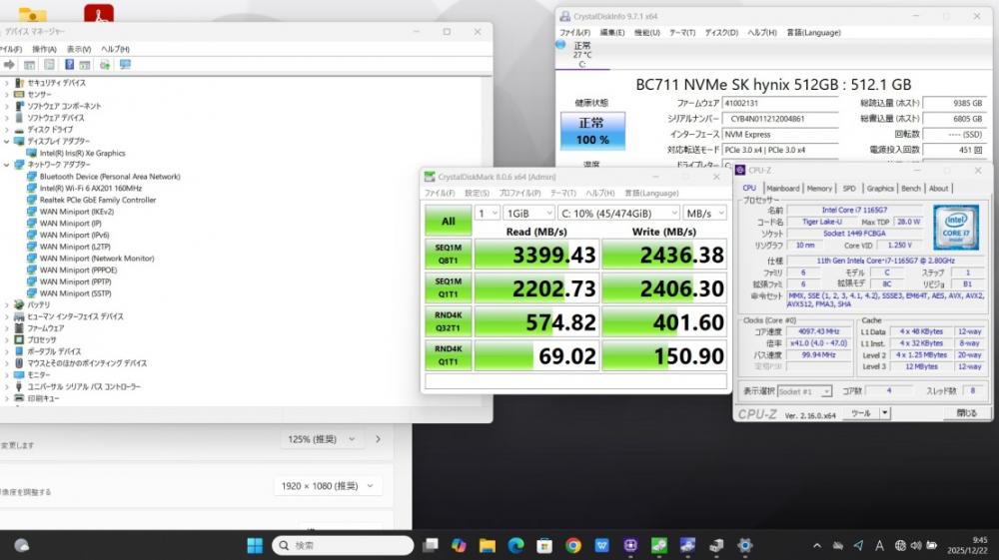Run the SEQ1M Q8T1 benchmark test

click(x=448, y=256)
